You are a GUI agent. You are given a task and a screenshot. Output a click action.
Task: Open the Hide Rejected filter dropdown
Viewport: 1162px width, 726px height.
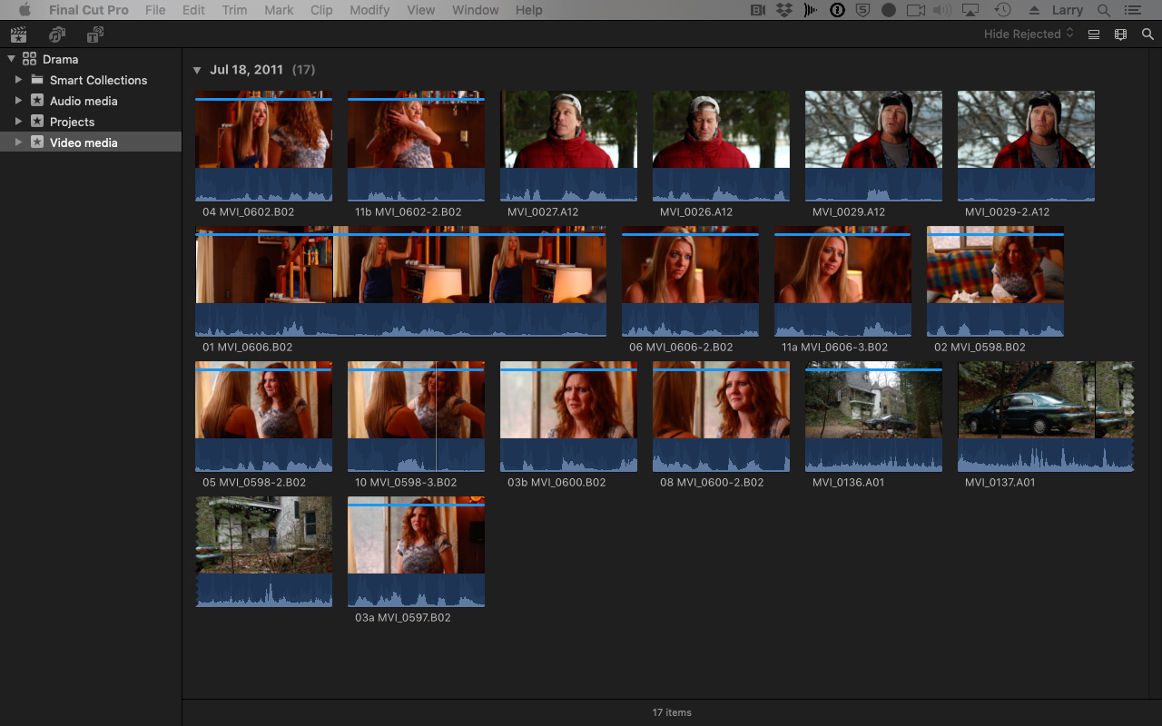coord(1029,34)
